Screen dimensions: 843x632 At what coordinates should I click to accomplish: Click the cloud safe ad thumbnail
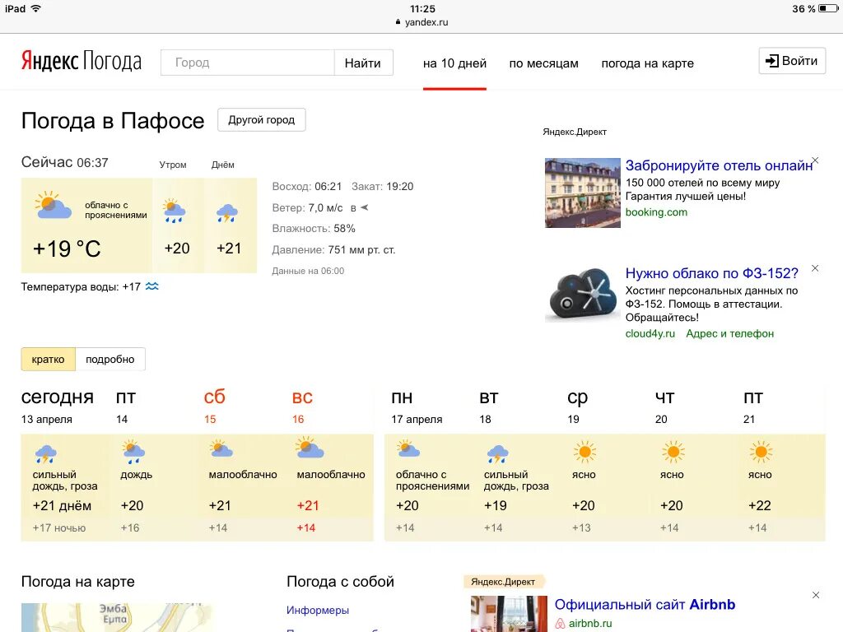point(582,294)
